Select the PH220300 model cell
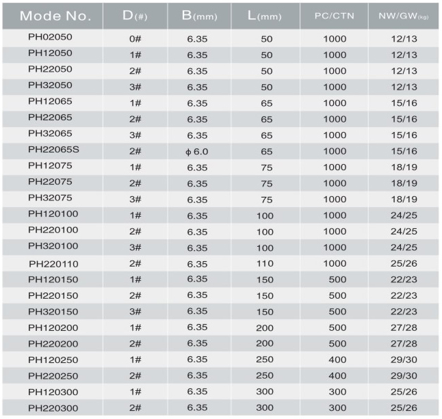 point(53,408)
